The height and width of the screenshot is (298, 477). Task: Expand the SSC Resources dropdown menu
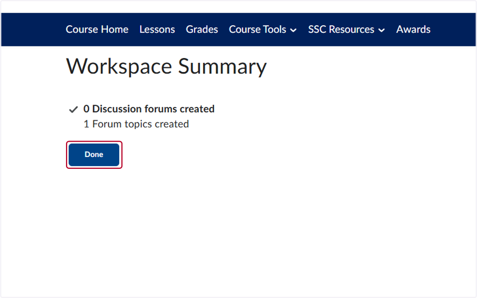(x=346, y=29)
